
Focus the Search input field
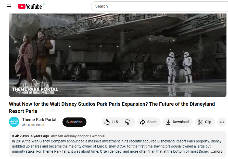158,6
